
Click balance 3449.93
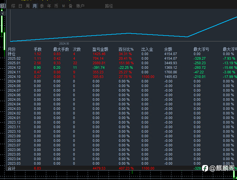pyautogui.click(x=170, y=63)
